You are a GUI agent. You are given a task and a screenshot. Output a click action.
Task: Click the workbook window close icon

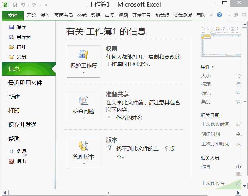[x=244, y=15]
